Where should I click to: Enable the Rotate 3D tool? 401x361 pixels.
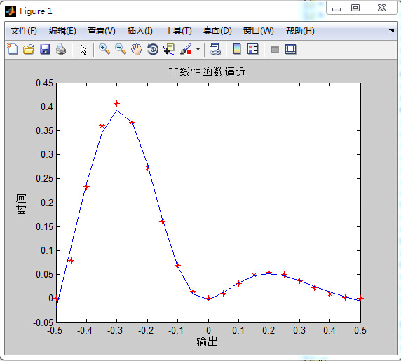point(153,49)
